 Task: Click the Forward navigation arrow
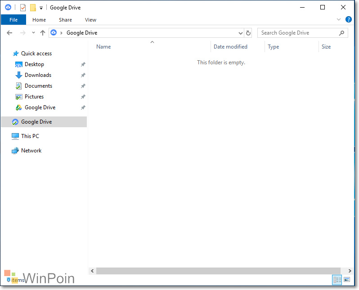22,33
